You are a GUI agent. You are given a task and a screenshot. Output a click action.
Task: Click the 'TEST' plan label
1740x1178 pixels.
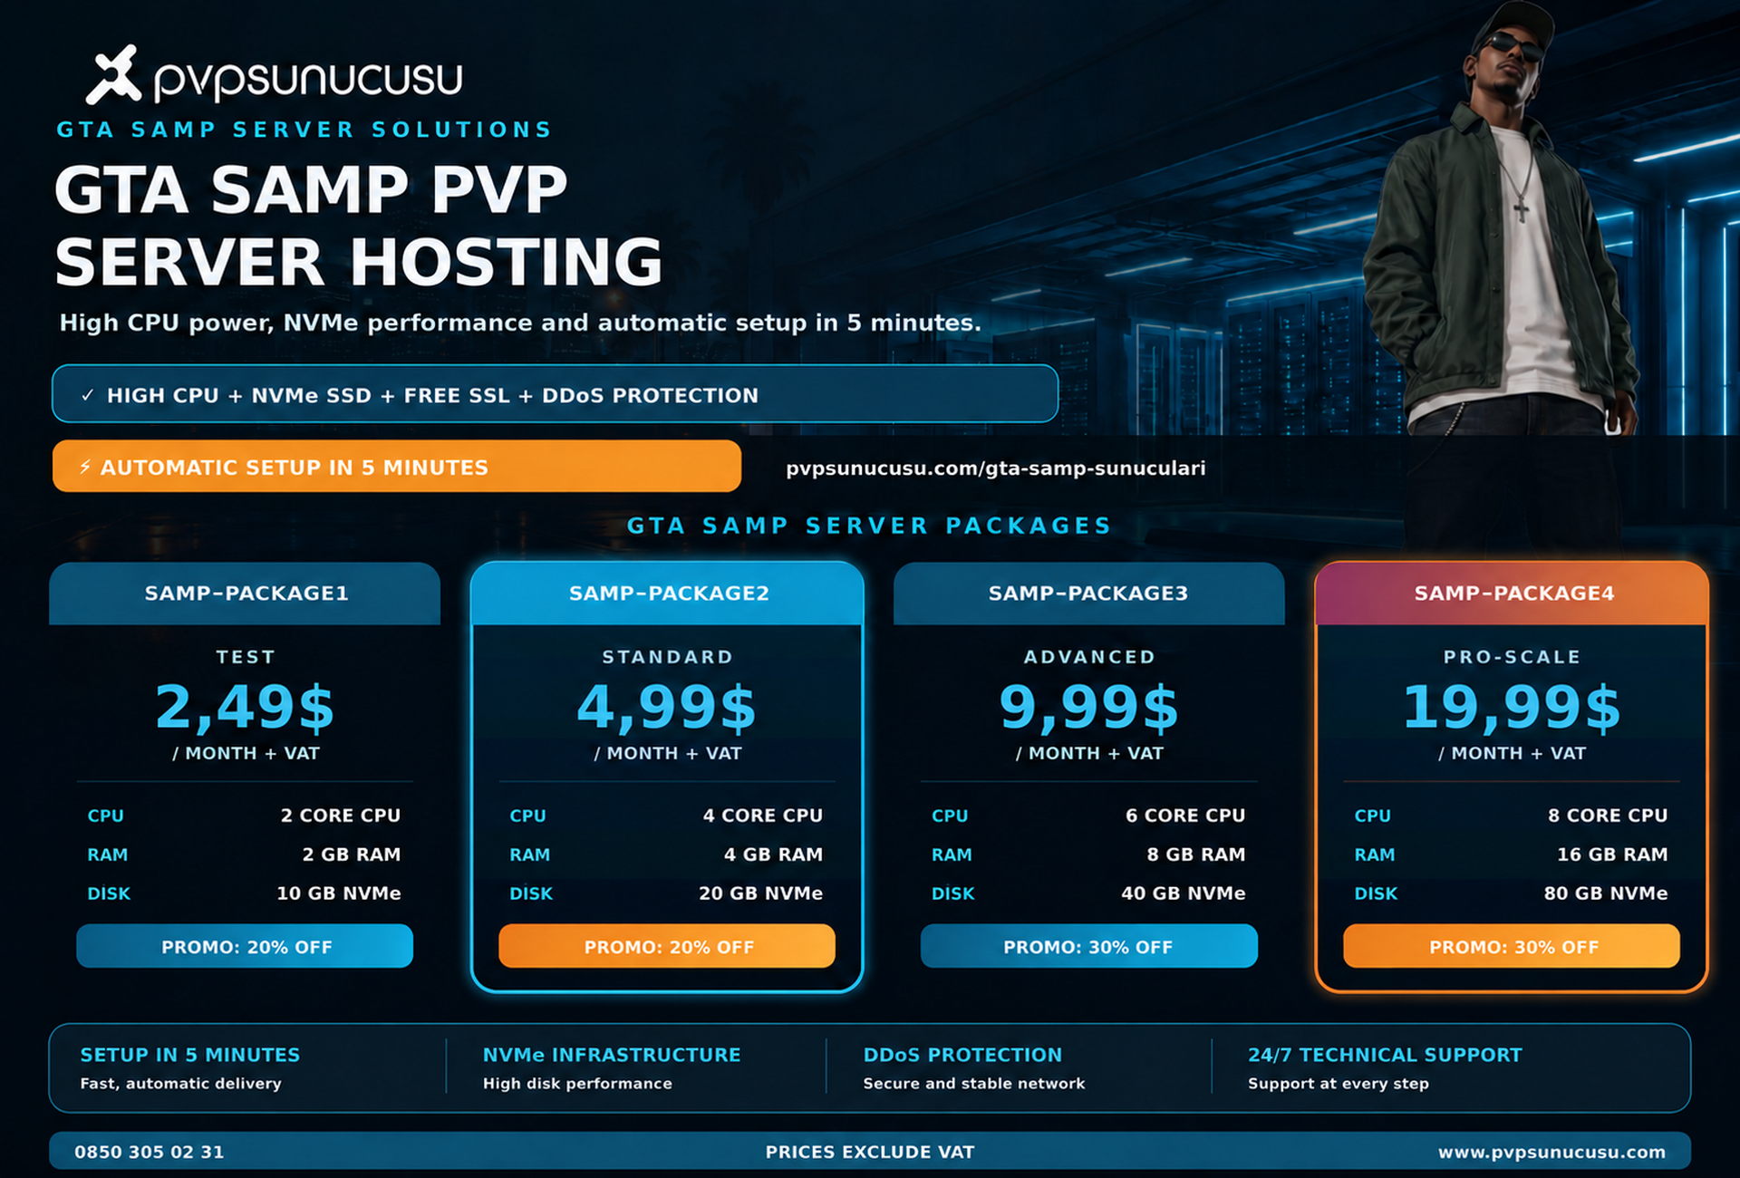[245, 657]
